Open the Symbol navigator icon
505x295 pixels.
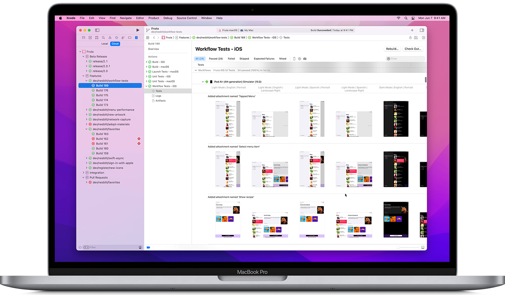[97, 37]
